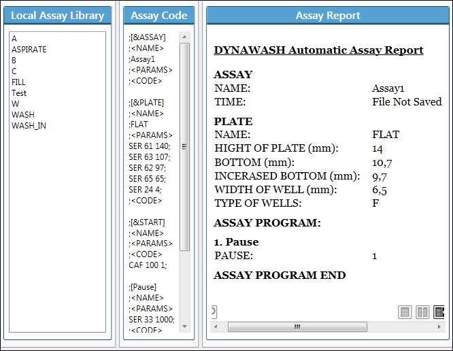Click code line CAF 100 1;

point(148,265)
